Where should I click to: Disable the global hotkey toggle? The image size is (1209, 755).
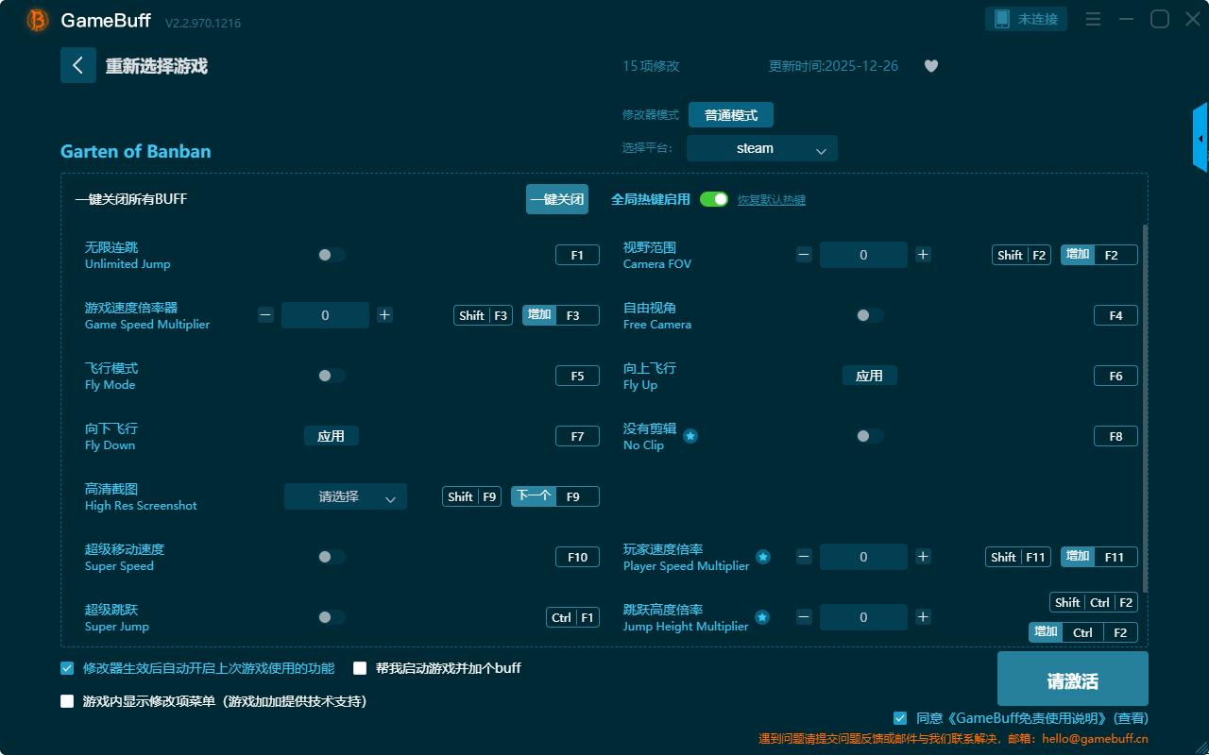tap(714, 199)
